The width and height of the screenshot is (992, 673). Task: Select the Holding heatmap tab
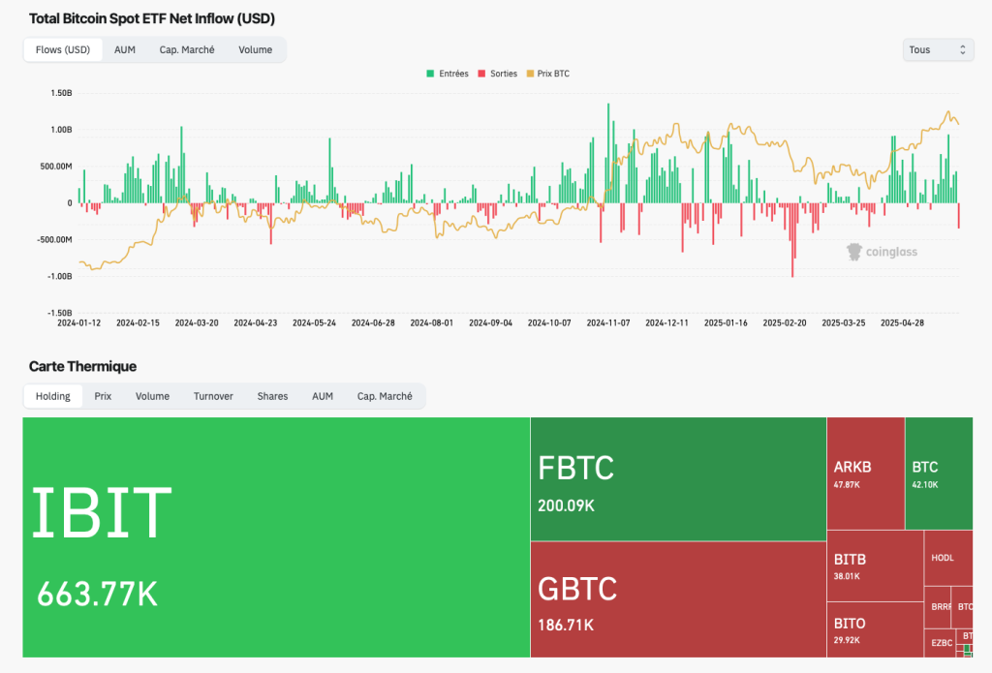point(53,397)
